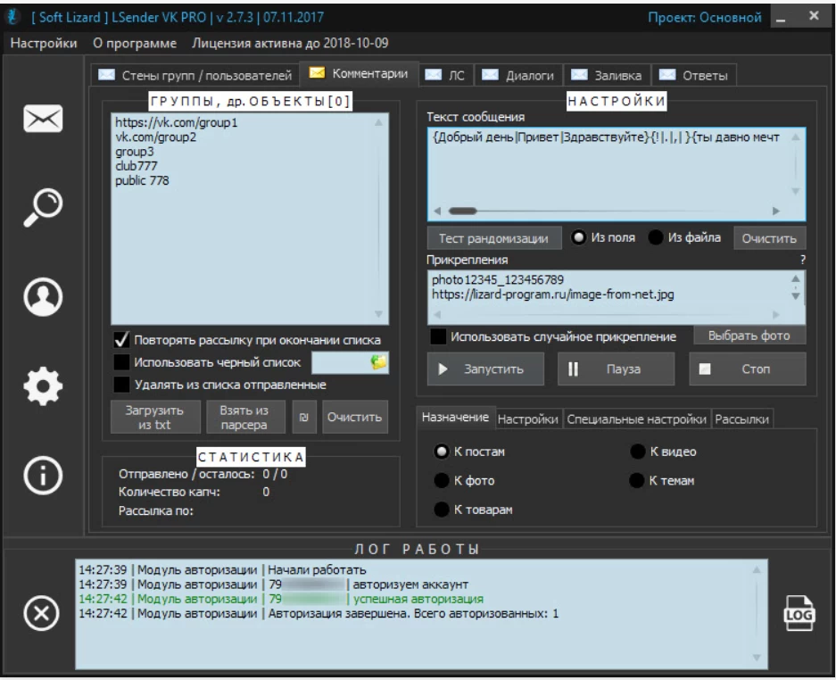Open the info section in sidebar
The height and width of the screenshot is (680, 836).
(43, 476)
